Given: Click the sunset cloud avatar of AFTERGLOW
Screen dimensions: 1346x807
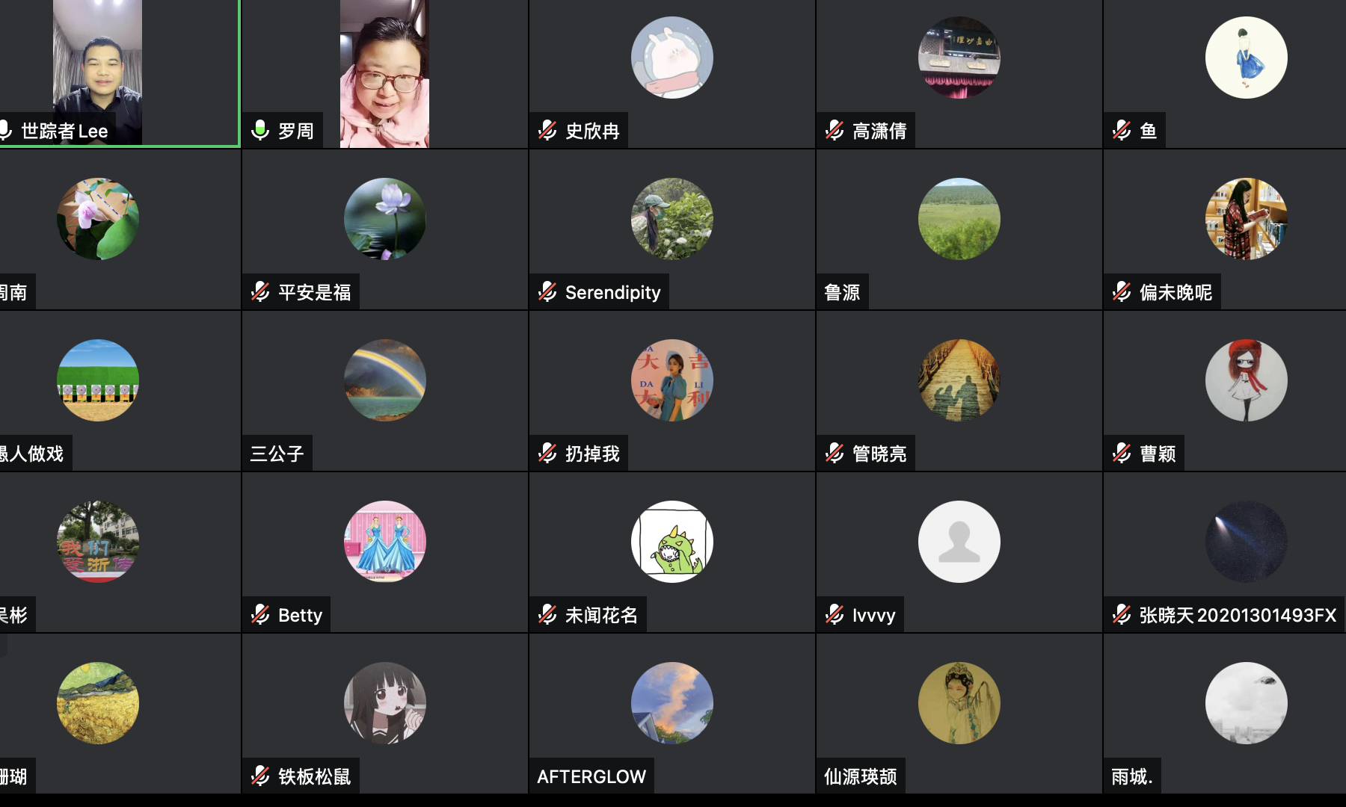Looking at the screenshot, I should (x=672, y=703).
